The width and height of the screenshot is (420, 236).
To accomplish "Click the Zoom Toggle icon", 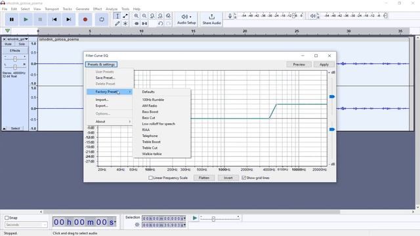I will click(168, 16).
